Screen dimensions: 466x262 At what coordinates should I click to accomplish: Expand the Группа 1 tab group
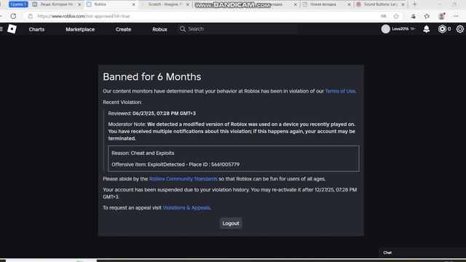(18, 4)
